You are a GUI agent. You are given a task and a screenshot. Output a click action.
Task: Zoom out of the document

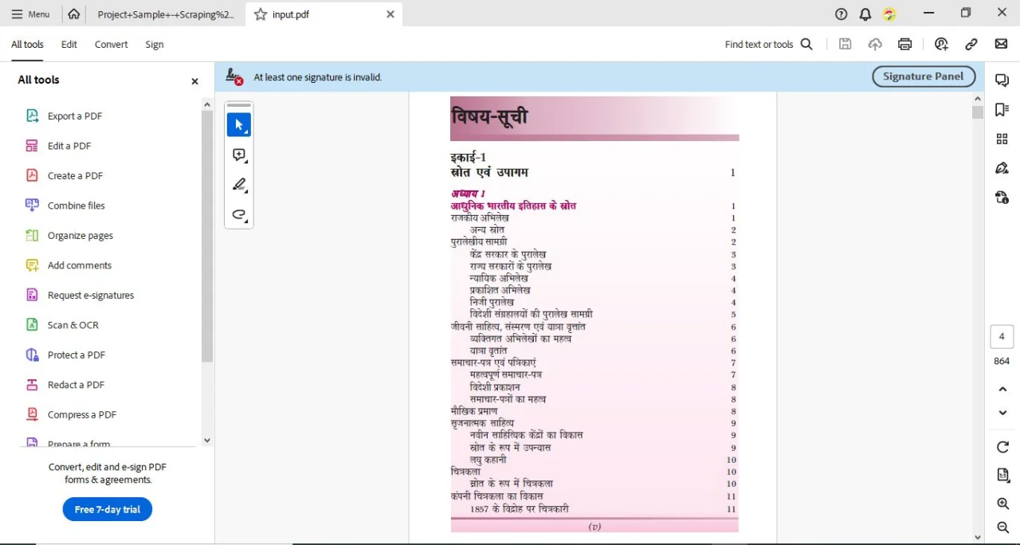pyautogui.click(x=1002, y=527)
